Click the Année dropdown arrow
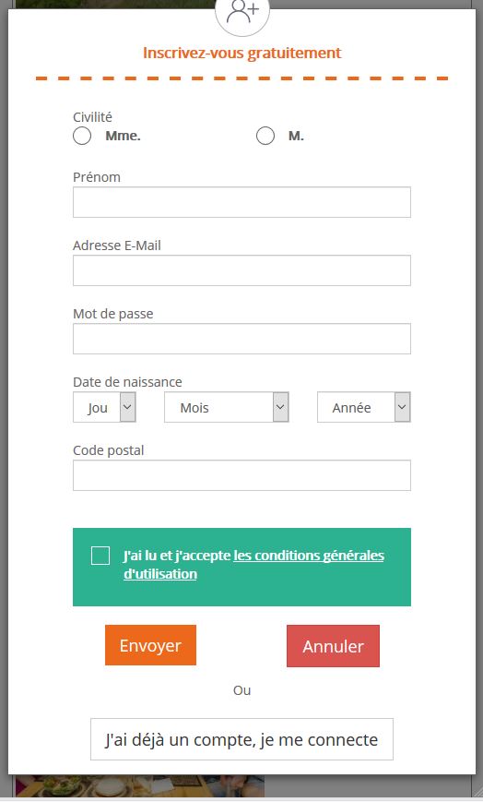 (x=402, y=407)
